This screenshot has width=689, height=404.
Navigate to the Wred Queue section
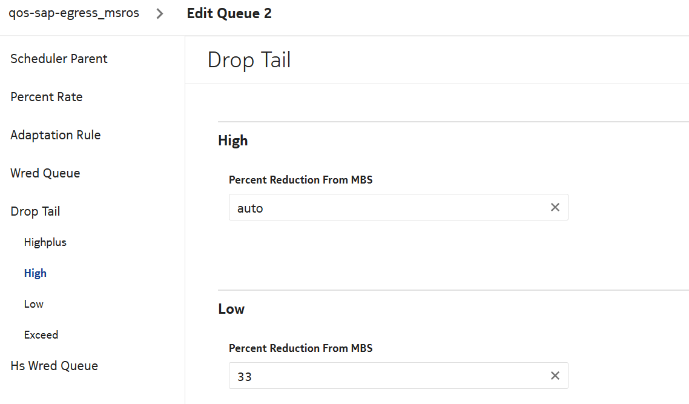(x=45, y=173)
